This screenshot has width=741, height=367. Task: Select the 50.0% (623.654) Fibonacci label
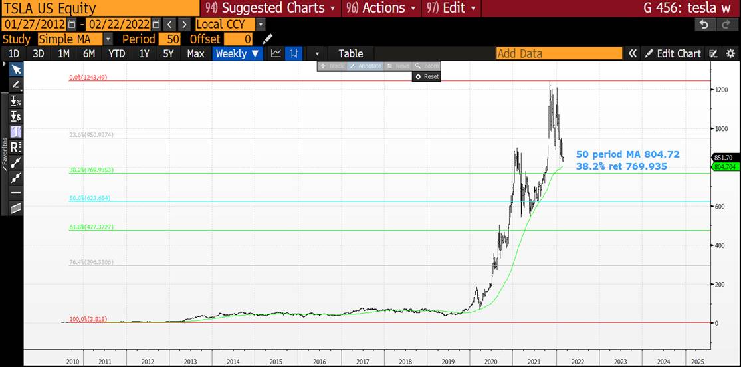[x=90, y=199]
